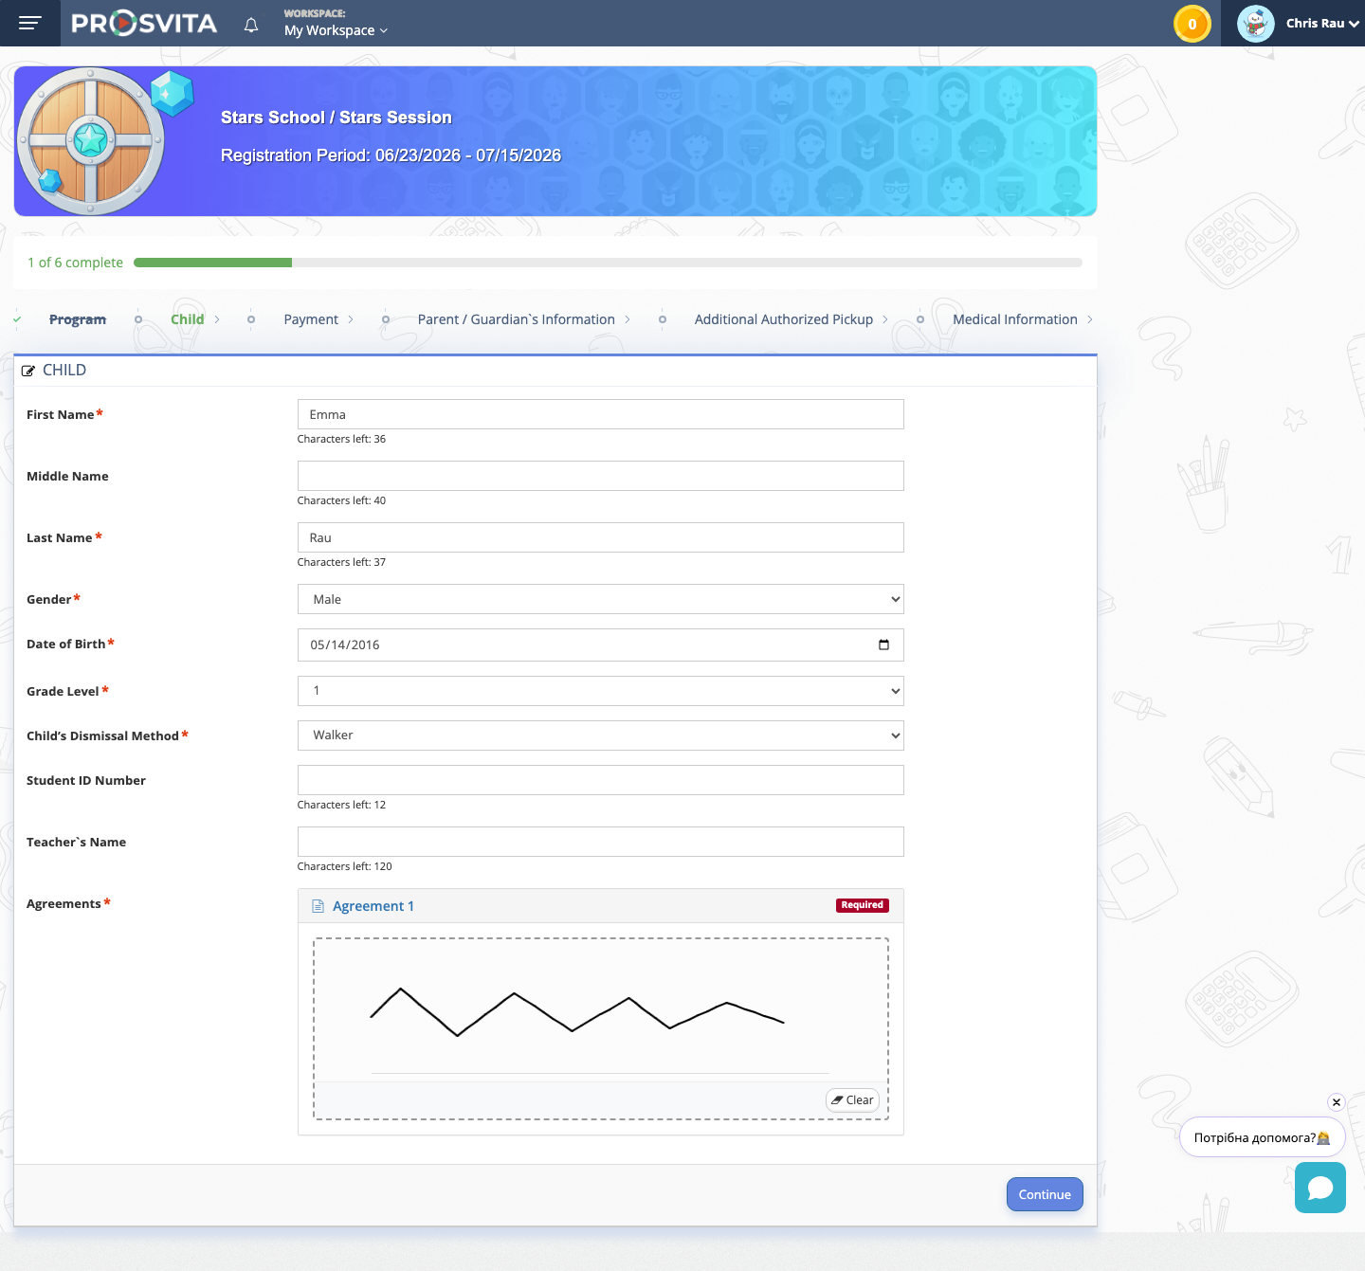Screen dimensions: 1365x1271
Task: Go to Medical Information step tab
Action: [x=1015, y=319]
